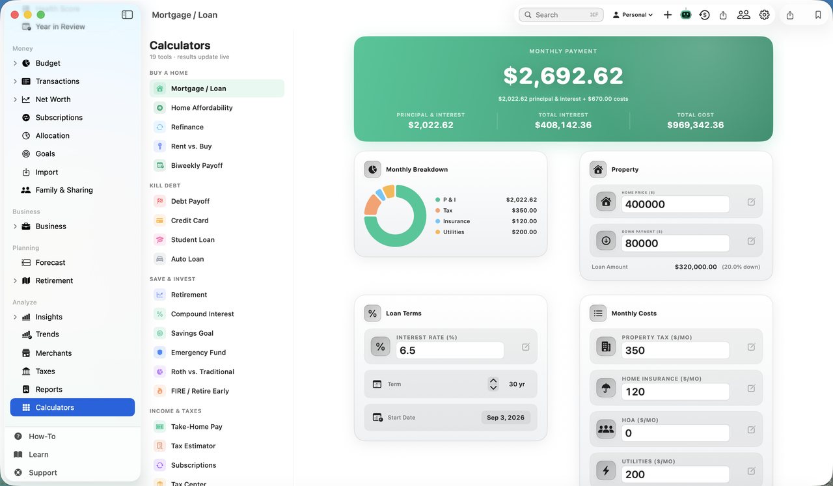
Task: Click the Loan Terms percent icon
Action: (x=372, y=313)
